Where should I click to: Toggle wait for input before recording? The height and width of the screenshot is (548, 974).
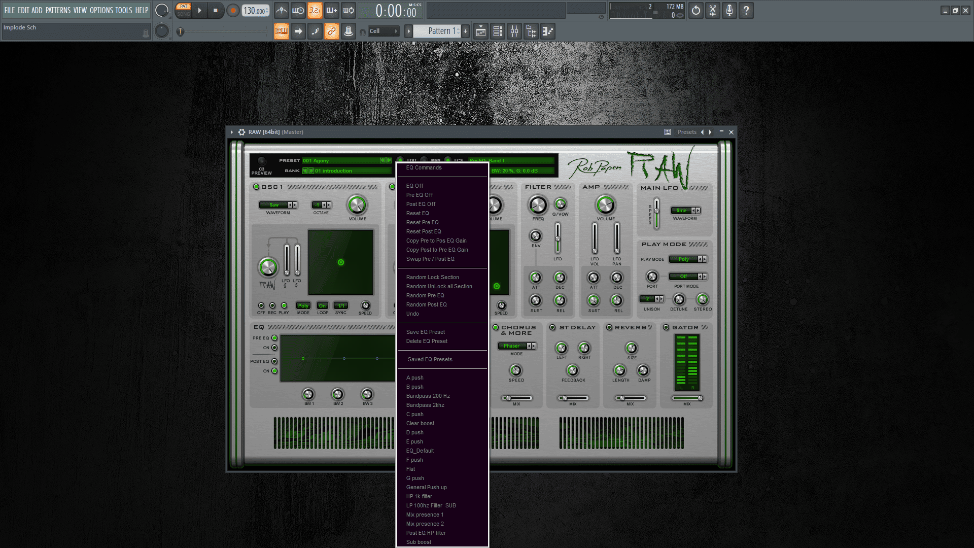tap(298, 11)
